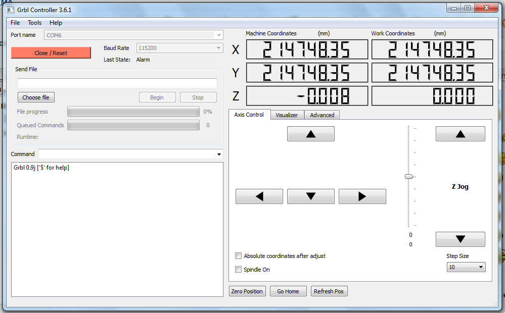Click the Machine Coordinates X display

coord(307,49)
